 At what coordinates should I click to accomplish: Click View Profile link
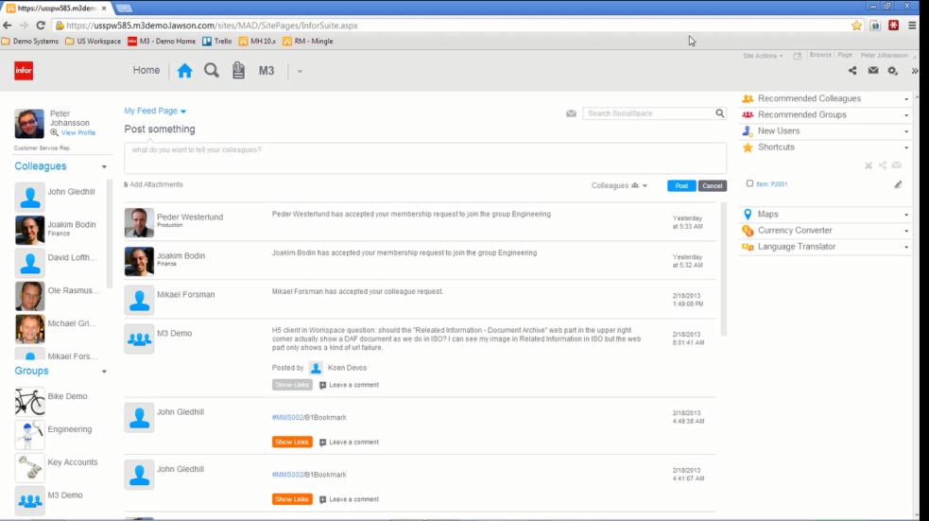[78, 132]
